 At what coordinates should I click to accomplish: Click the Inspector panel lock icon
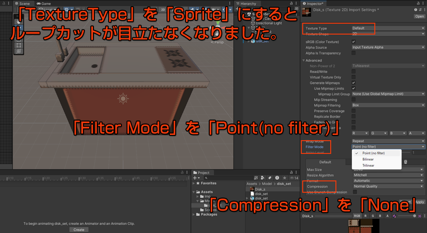point(418,3)
